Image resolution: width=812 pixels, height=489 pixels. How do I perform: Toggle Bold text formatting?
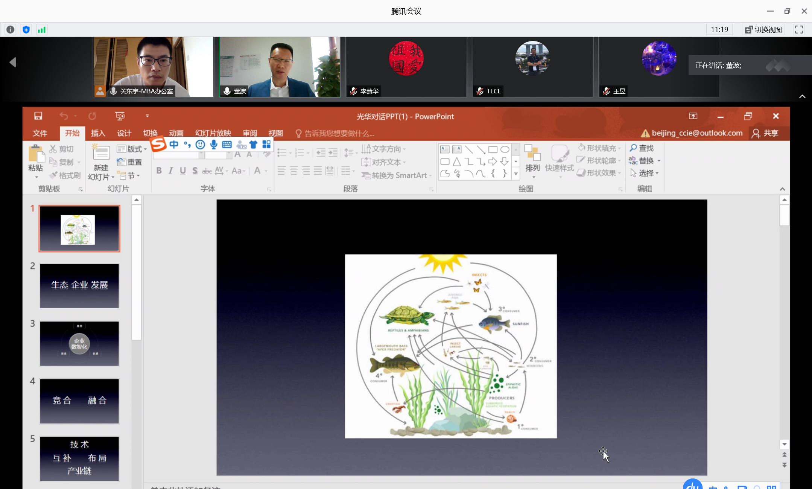(x=159, y=171)
